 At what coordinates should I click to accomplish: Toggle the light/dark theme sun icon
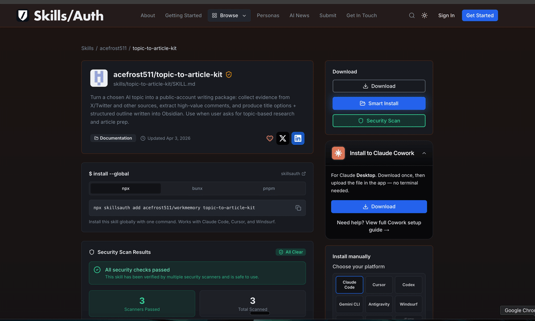click(x=424, y=16)
